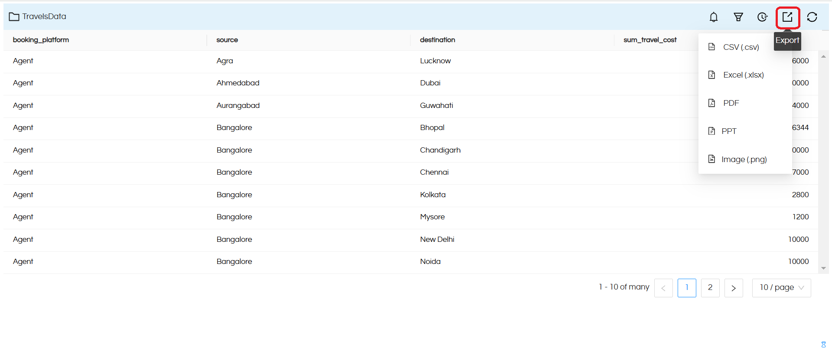Click the hourglass icon at bottom right

point(823,345)
